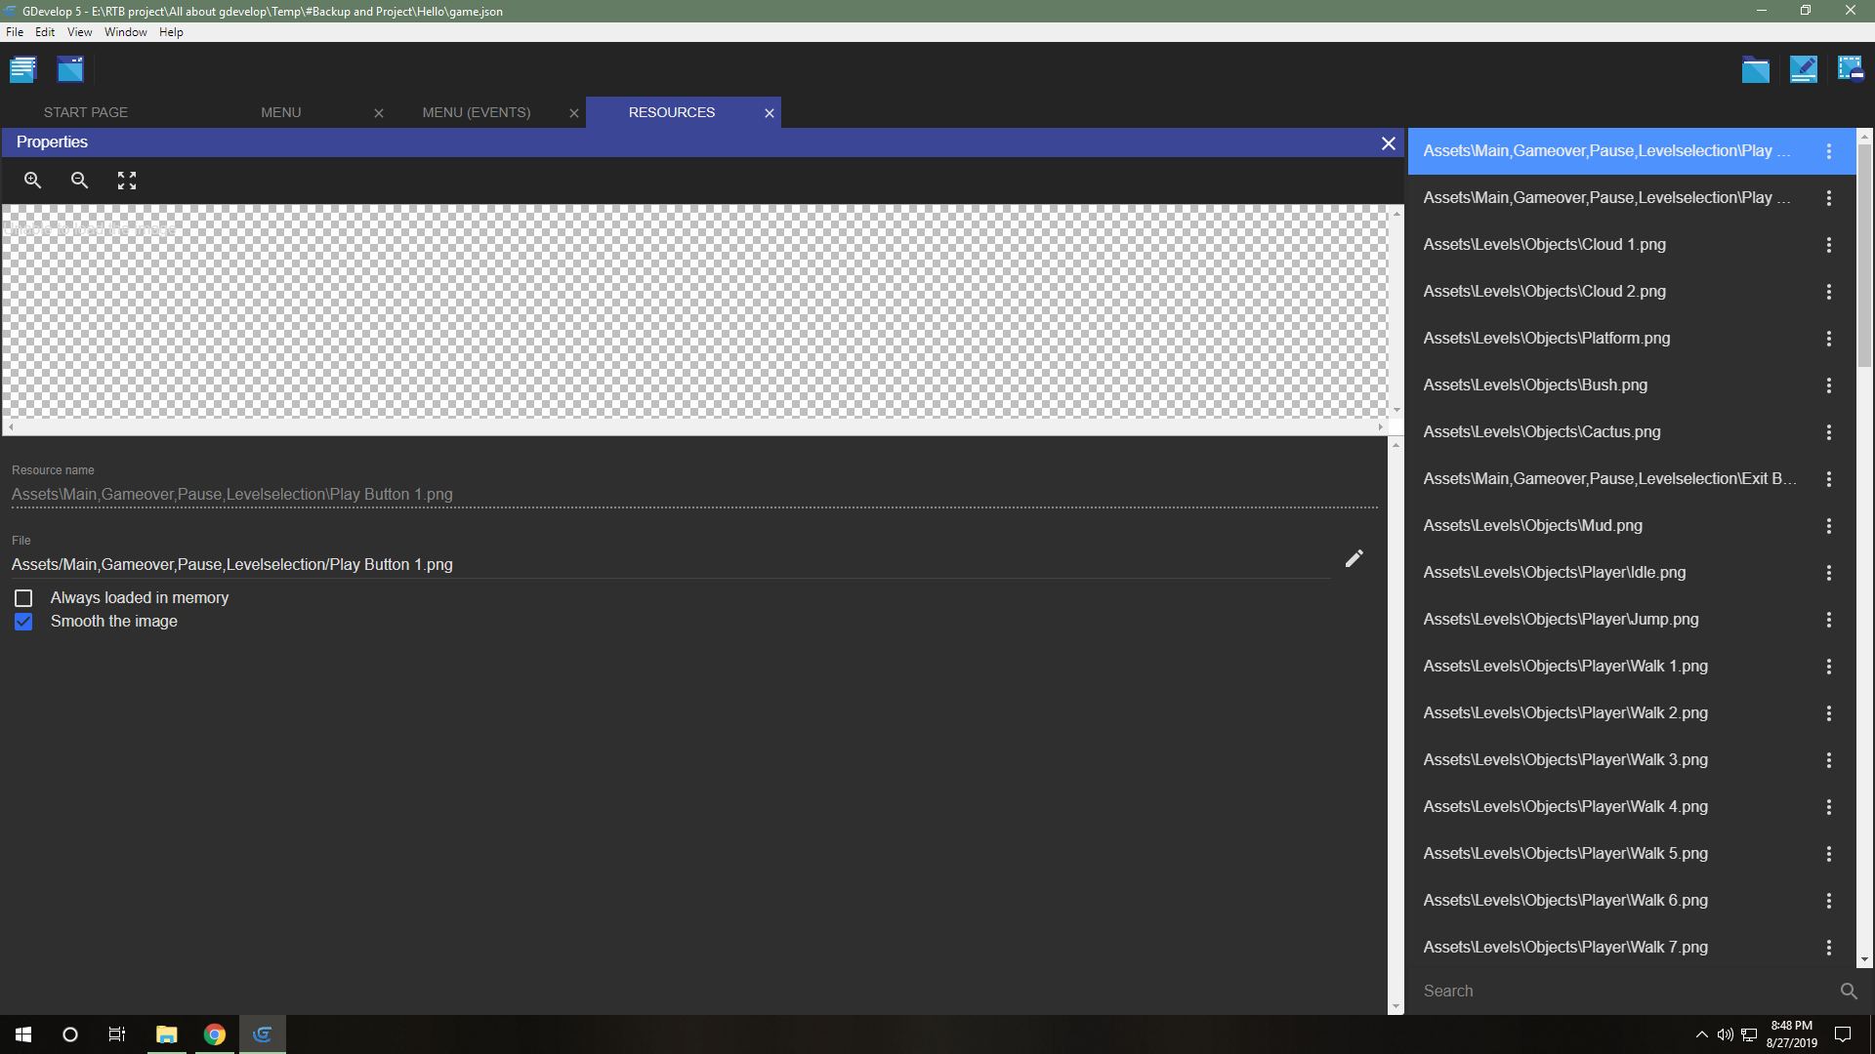Open project folder icon in top-right toolbar
Image resolution: width=1875 pixels, height=1054 pixels.
(x=1755, y=69)
